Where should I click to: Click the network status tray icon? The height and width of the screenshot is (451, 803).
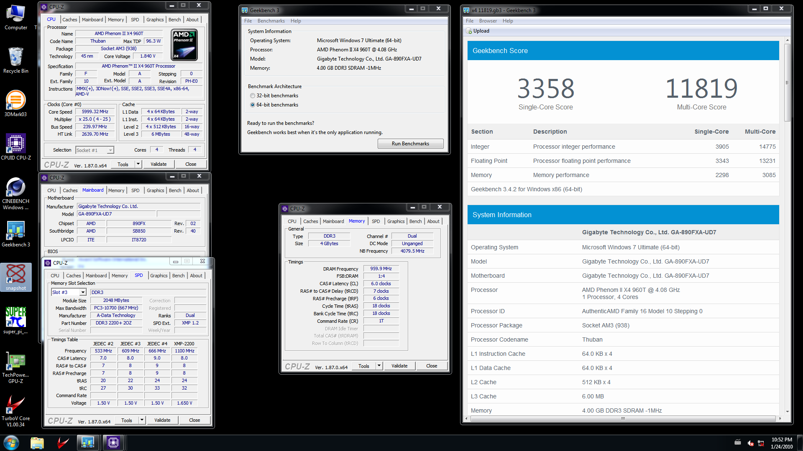[x=761, y=443]
